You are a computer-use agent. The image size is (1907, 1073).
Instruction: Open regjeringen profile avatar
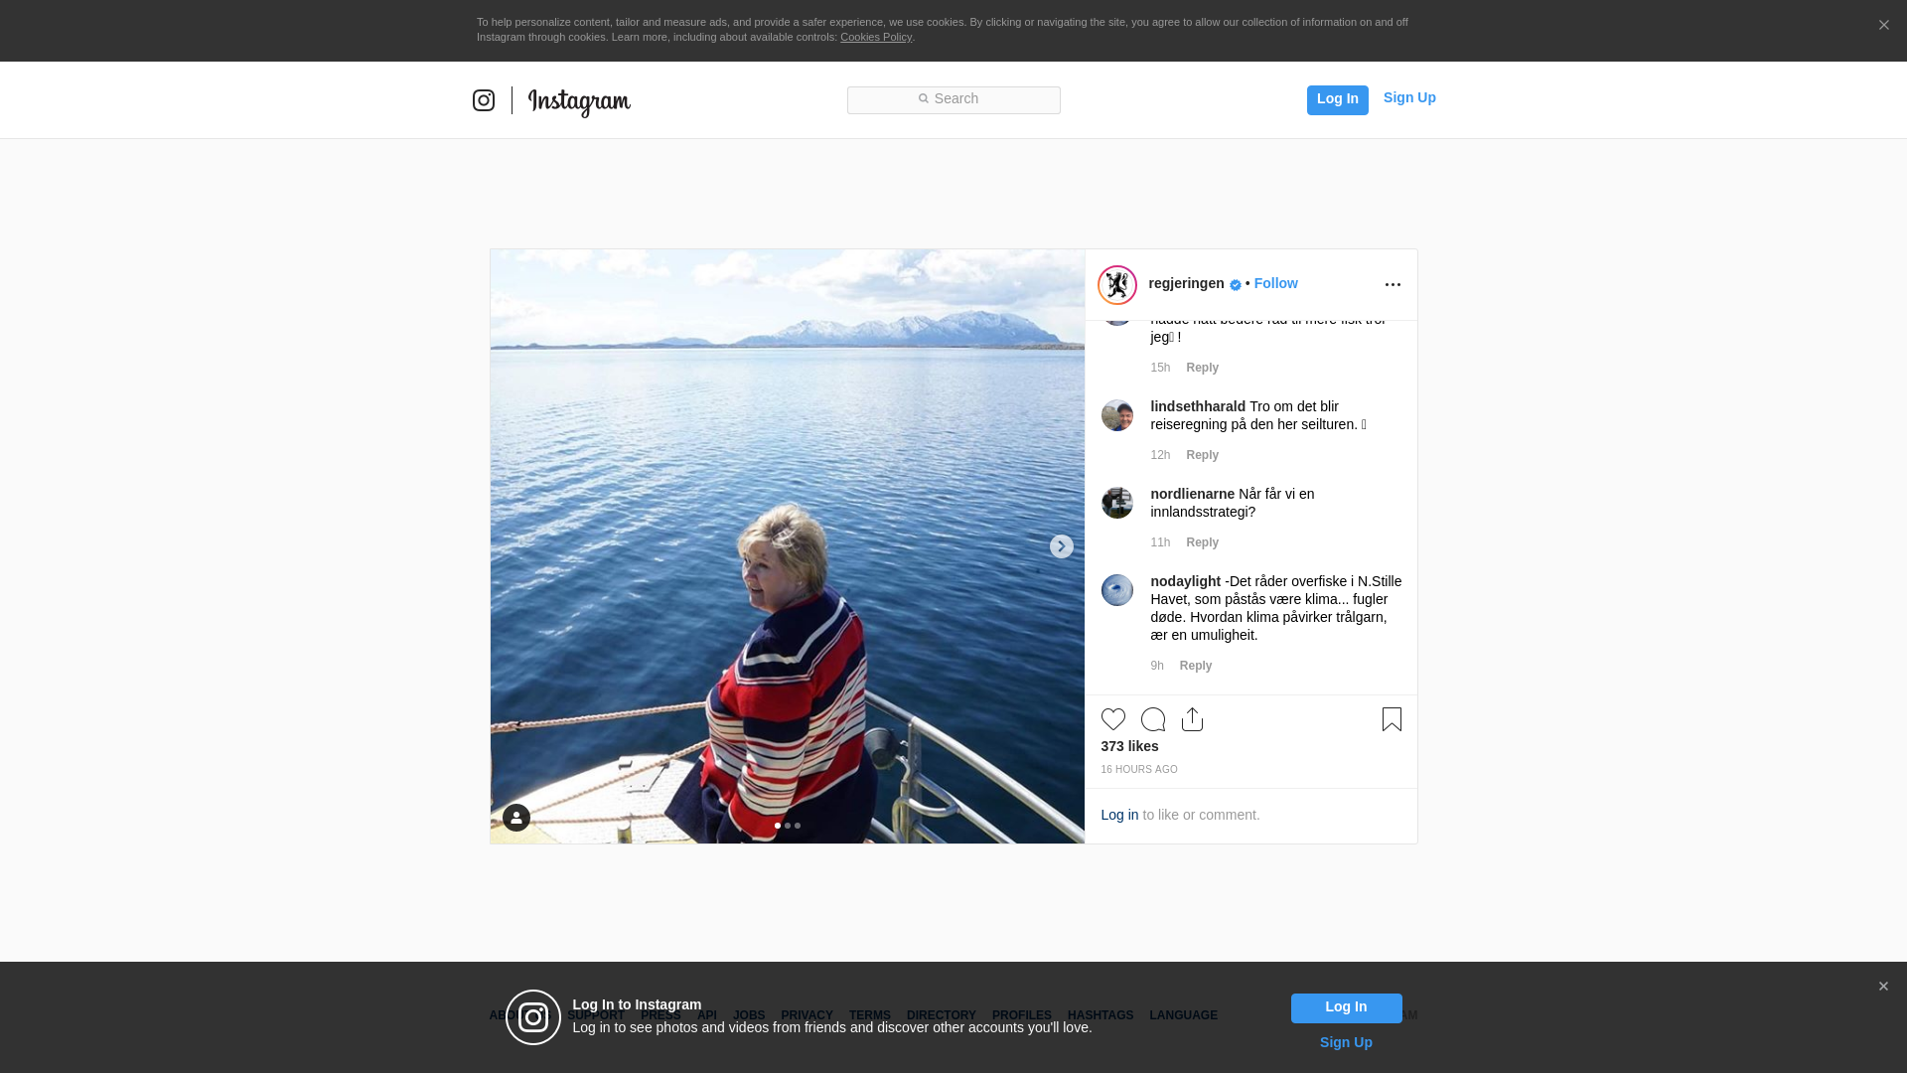(1117, 285)
